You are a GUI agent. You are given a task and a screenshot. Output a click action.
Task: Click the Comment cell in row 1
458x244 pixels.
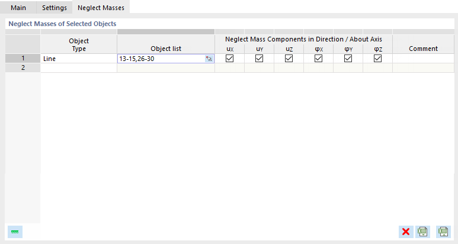click(x=423, y=59)
